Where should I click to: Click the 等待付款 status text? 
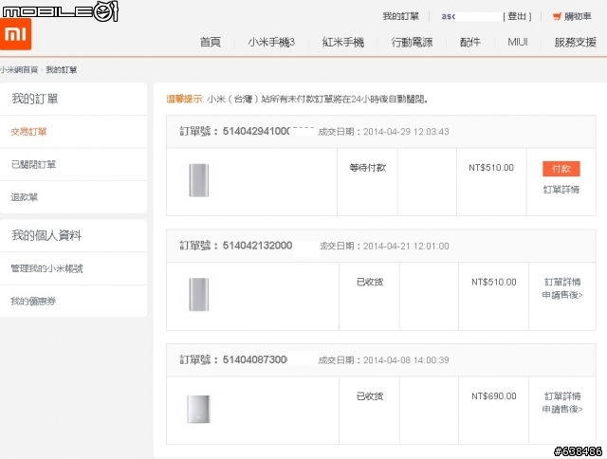tap(367, 168)
